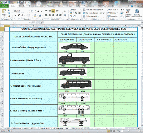Open the Programador ribbon tab
Viewport: 143px width, 133px height.
pos(89,6)
